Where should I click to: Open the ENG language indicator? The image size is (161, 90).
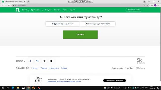coord(146,88)
